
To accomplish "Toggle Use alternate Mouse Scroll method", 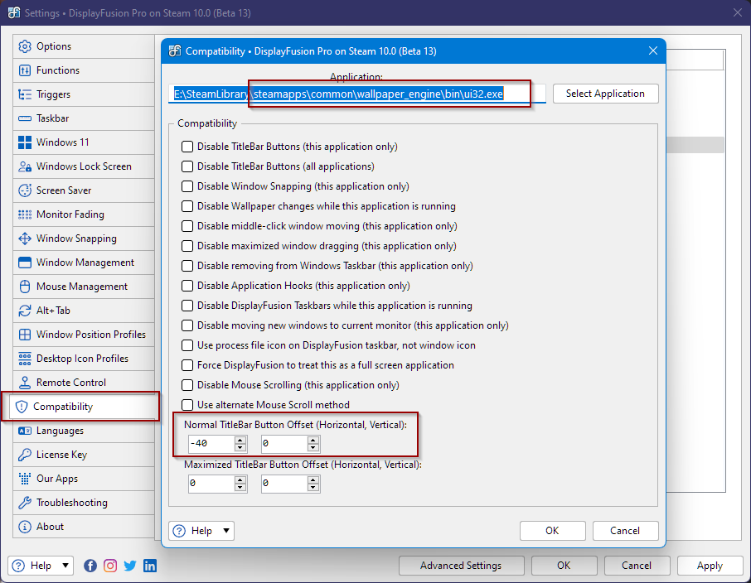I will [187, 405].
